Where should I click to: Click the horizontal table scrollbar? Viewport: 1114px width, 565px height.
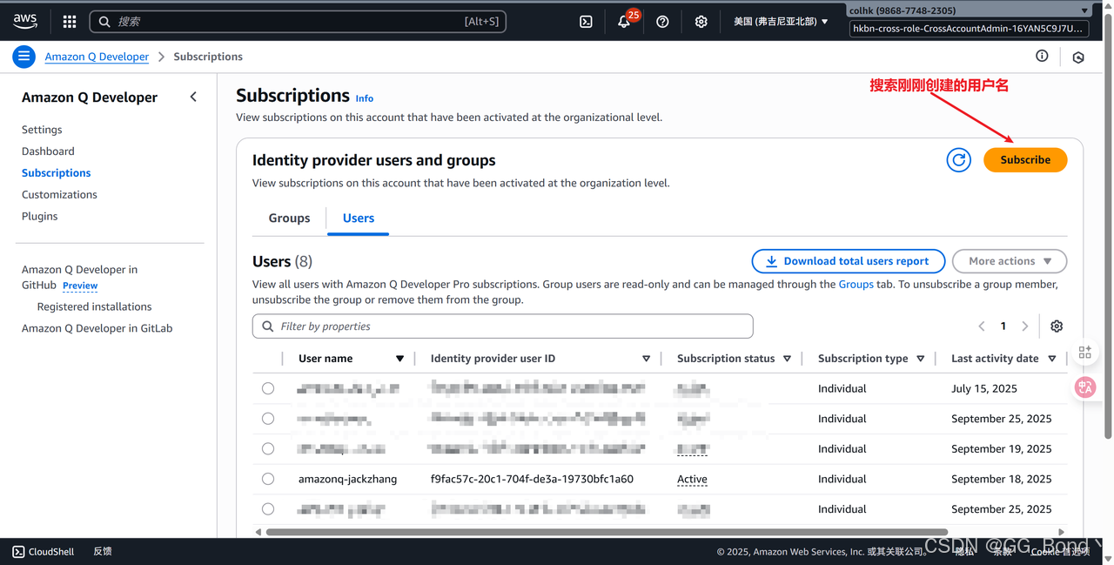click(x=607, y=532)
